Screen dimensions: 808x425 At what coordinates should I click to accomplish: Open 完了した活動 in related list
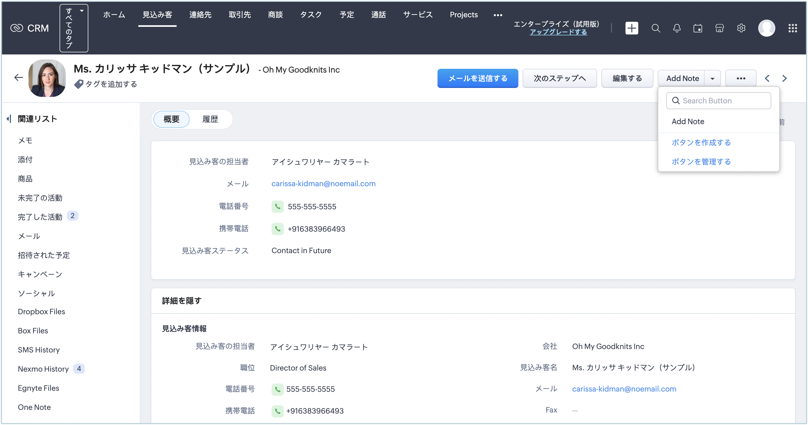coord(40,217)
